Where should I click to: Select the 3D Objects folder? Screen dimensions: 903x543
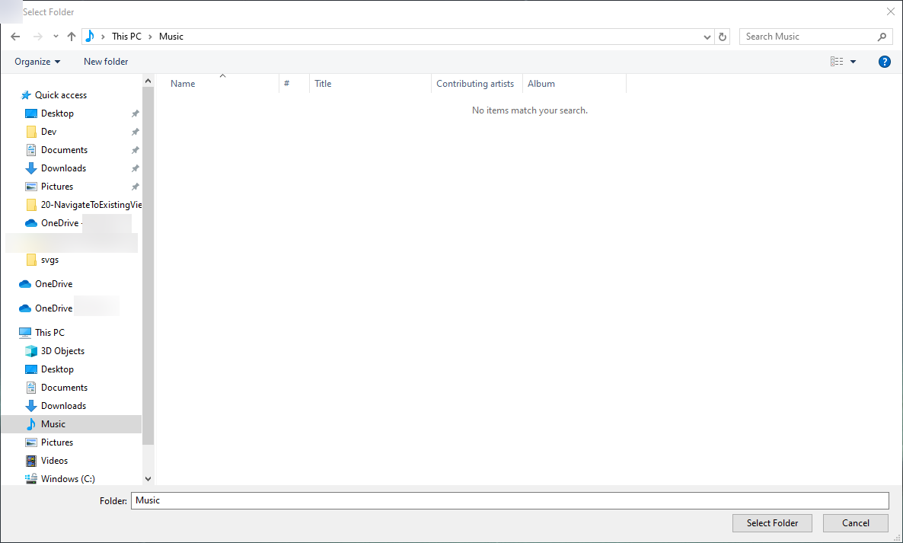61,350
